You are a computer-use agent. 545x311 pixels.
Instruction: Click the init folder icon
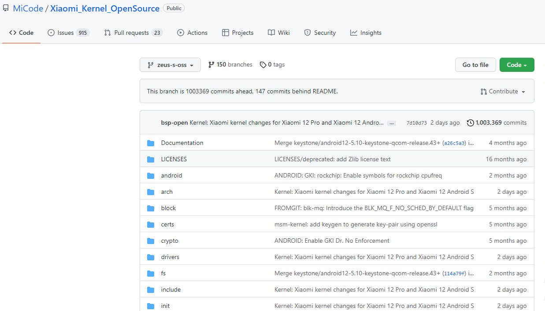pyautogui.click(x=151, y=306)
